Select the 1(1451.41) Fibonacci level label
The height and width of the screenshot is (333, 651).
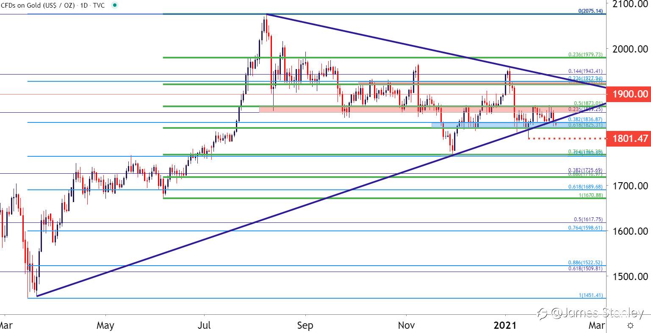pyautogui.click(x=591, y=295)
